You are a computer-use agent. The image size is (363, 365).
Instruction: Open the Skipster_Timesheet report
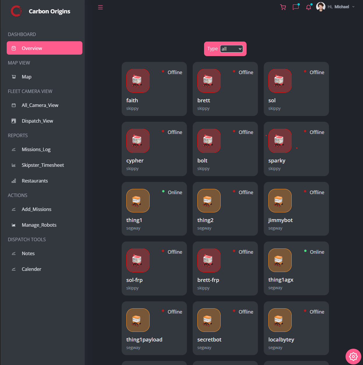click(x=43, y=165)
